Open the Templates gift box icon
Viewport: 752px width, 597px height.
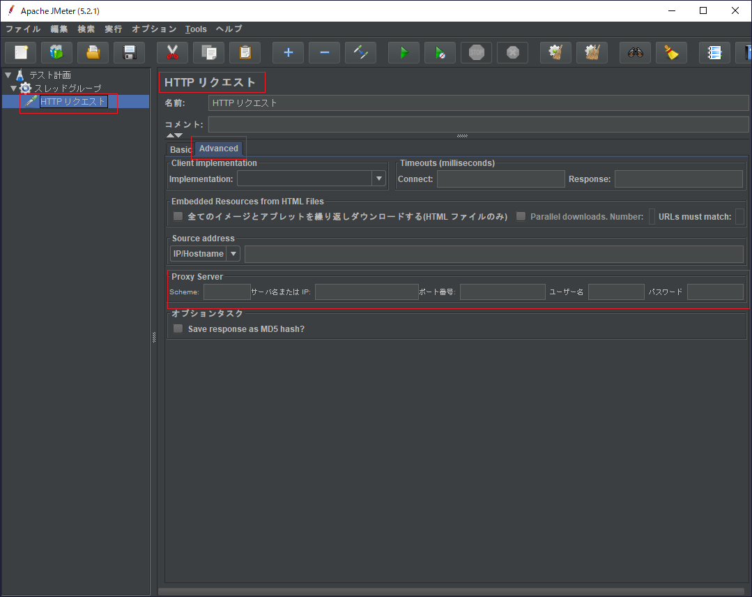pyautogui.click(x=56, y=52)
